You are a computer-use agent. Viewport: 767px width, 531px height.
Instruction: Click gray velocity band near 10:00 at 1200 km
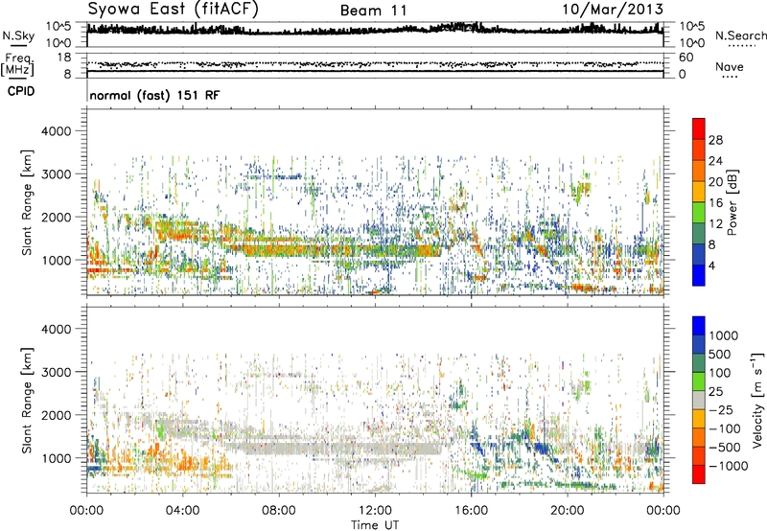pyautogui.click(x=328, y=449)
